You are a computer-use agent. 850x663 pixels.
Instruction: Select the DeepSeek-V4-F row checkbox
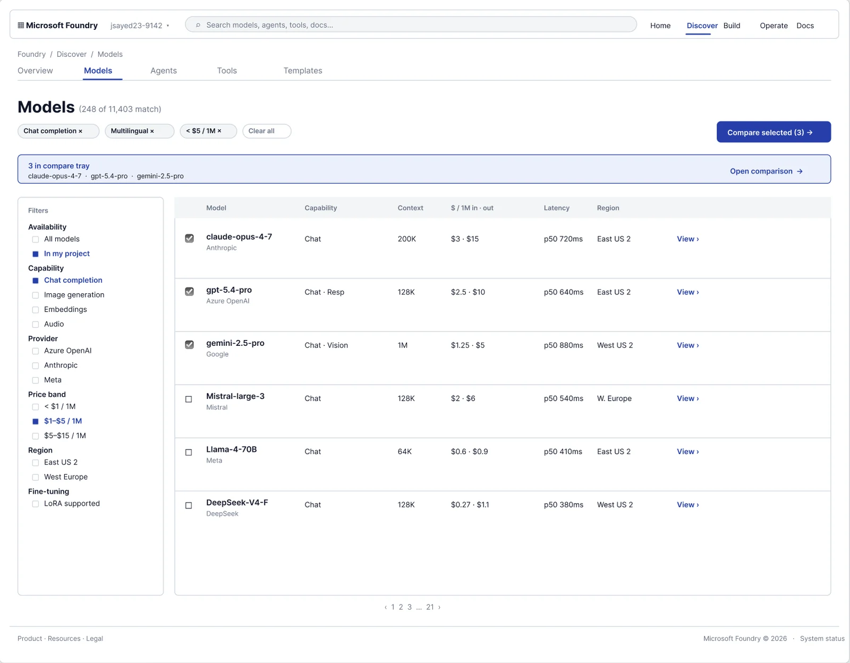[x=189, y=505]
